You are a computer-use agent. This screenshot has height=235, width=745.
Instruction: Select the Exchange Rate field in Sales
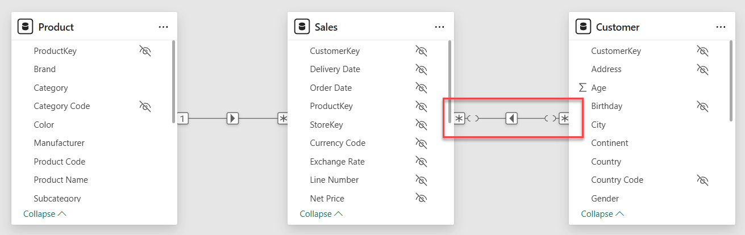337,162
